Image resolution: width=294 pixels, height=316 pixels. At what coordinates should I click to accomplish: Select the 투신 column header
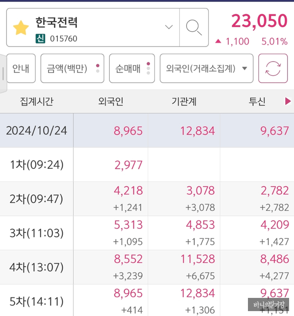tap(257, 101)
